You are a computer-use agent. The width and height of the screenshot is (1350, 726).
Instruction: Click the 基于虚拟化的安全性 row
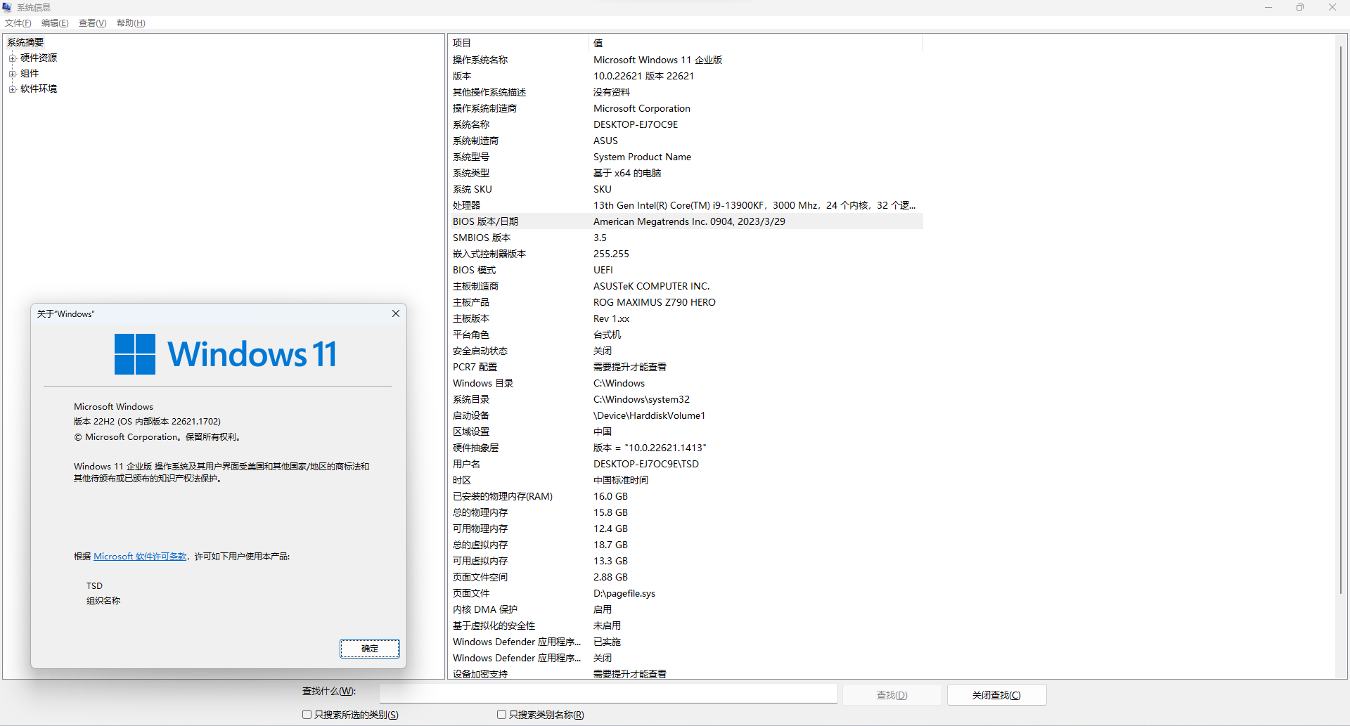(686, 625)
